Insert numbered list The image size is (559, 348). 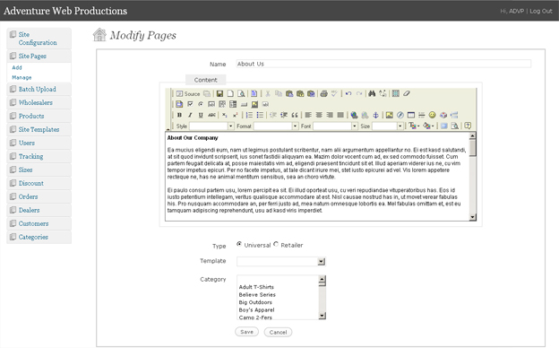click(249, 115)
